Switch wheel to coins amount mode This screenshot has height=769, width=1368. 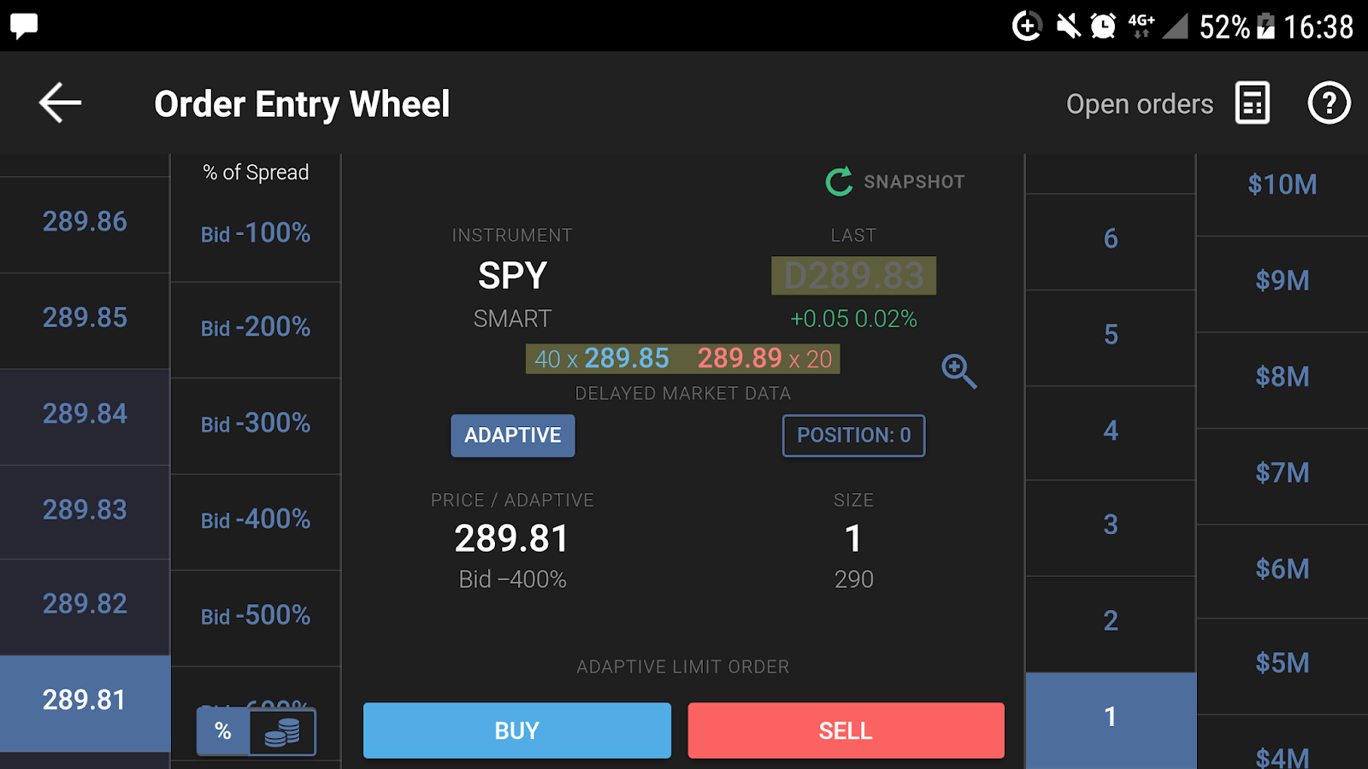282,731
